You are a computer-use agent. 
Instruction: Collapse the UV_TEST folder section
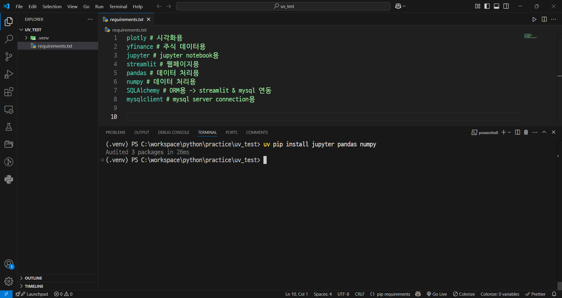pos(21,30)
